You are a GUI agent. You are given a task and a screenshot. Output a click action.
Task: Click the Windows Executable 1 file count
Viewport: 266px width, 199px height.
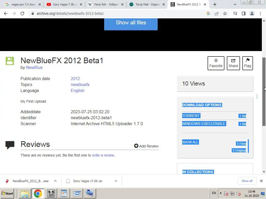pos(242,124)
